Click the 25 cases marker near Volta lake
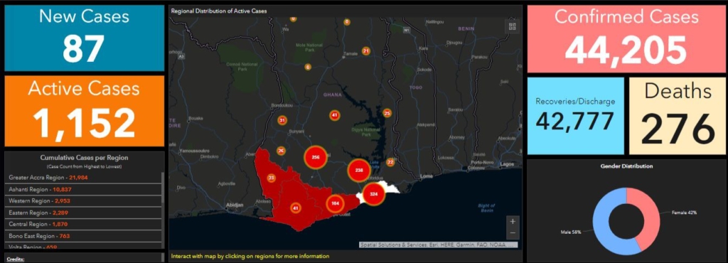The height and width of the screenshot is (263, 728). [x=387, y=113]
